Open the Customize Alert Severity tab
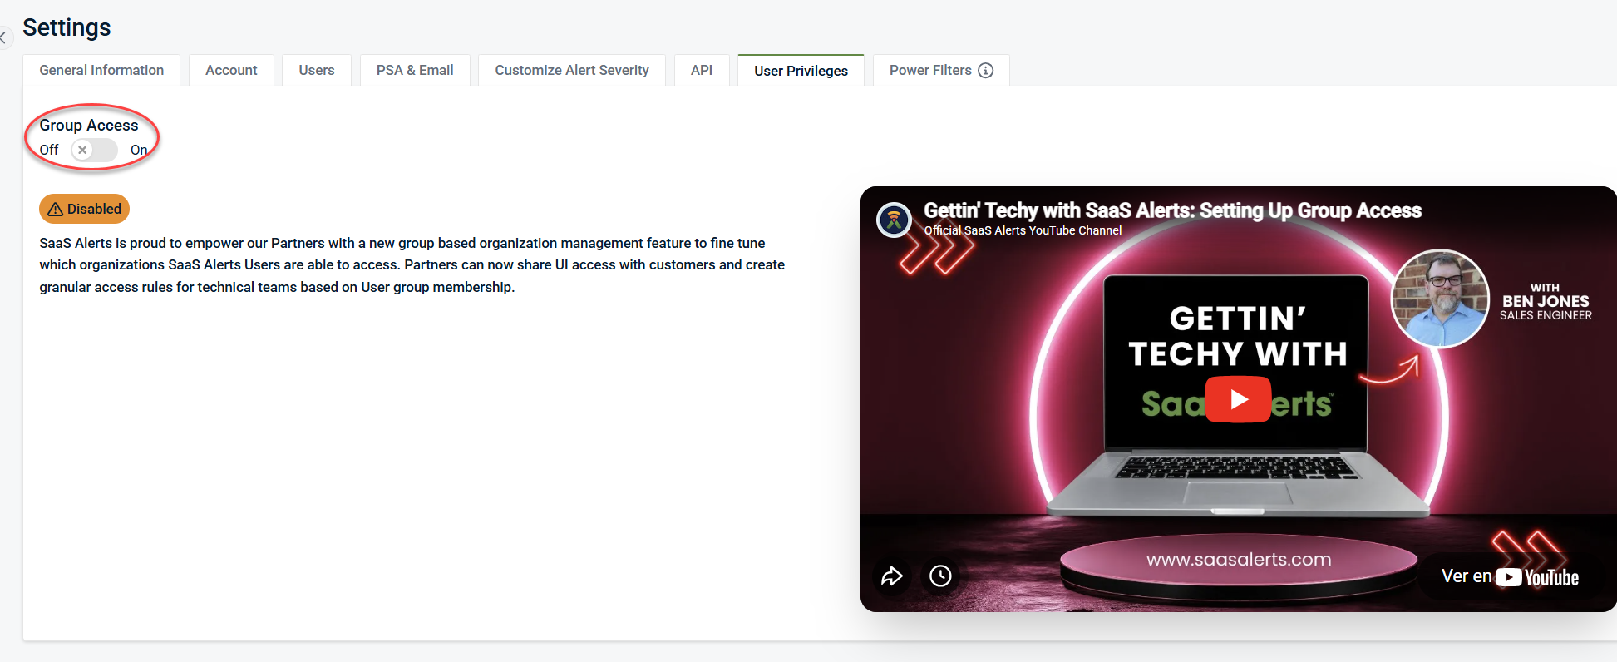 (x=572, y=71)
